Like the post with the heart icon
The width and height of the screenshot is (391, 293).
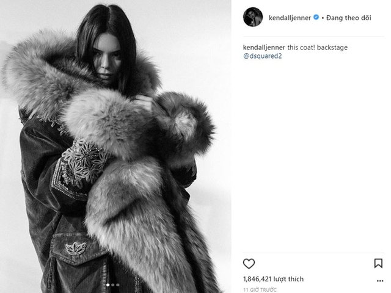point(249,264)
